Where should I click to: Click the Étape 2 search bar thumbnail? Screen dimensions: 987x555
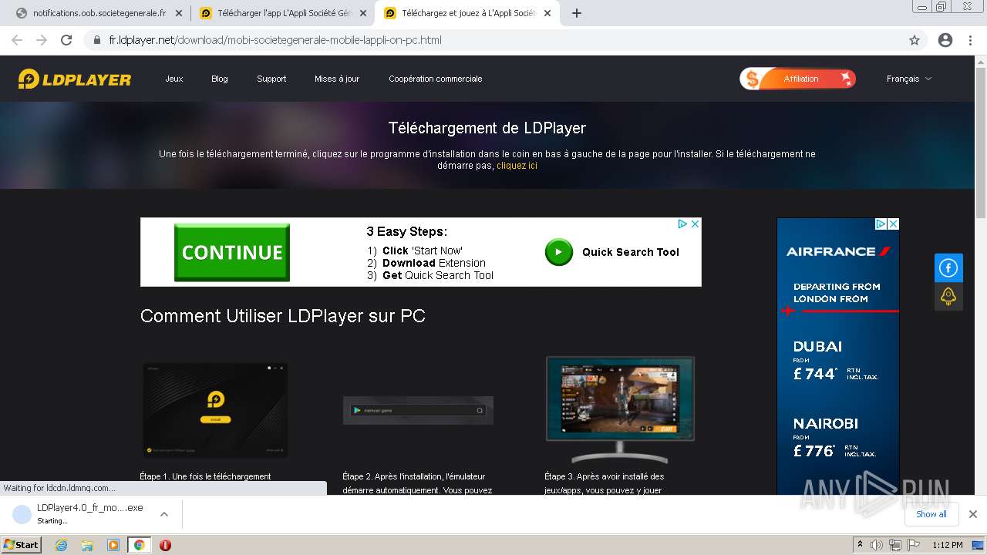pyautogui.click(x=418, y=410)
